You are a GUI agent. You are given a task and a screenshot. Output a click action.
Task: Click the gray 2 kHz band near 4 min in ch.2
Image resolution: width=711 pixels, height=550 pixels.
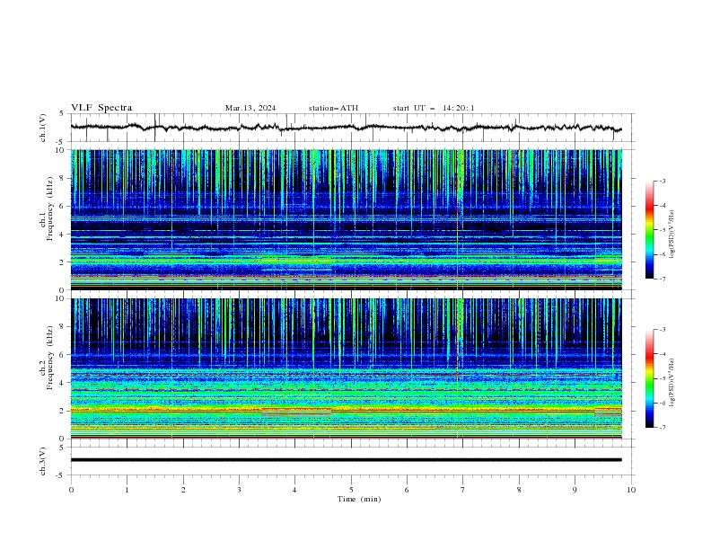click(296, 413)
